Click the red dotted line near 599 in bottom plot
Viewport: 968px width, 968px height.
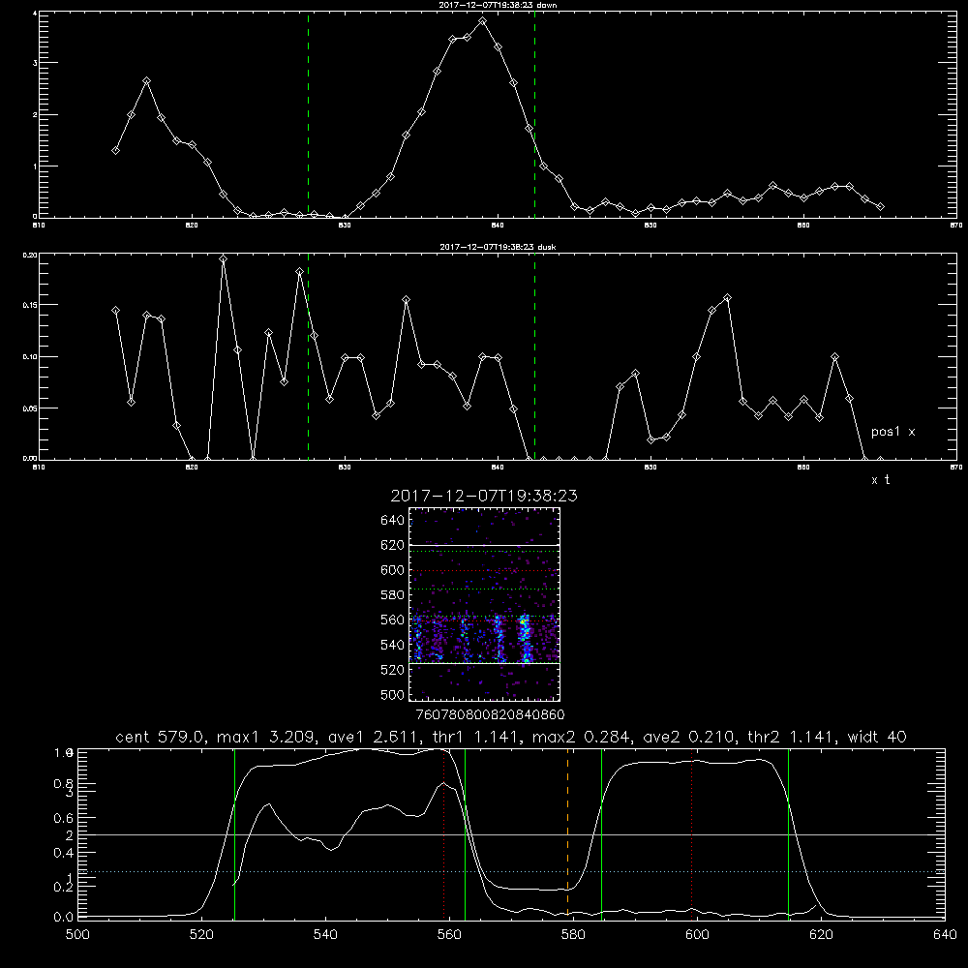click(692, 832)
